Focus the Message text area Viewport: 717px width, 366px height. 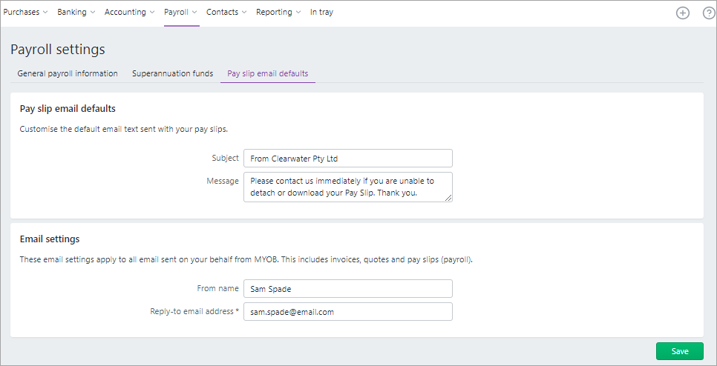tap(347, 187)
